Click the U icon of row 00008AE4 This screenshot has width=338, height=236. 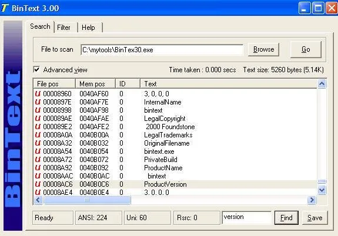pyautogui.click(x=38, y=193)
